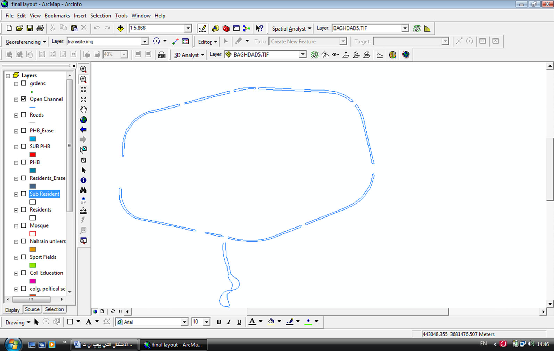Open the Georeferencing dropdown menu
This screenshot has height=351, width=554.
coord(26,42)
